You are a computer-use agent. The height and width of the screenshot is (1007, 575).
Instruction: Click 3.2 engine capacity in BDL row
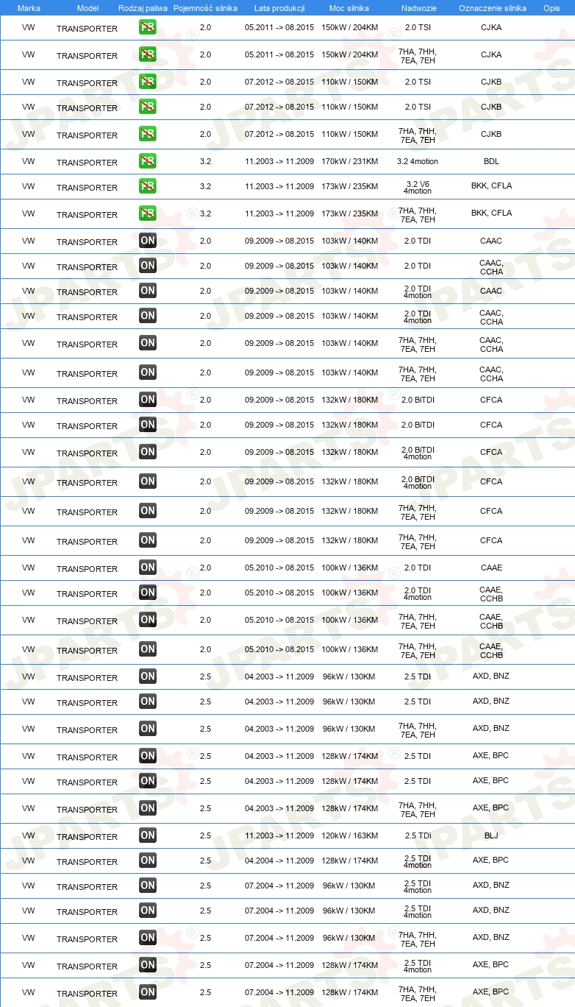(x=205, y=160)
